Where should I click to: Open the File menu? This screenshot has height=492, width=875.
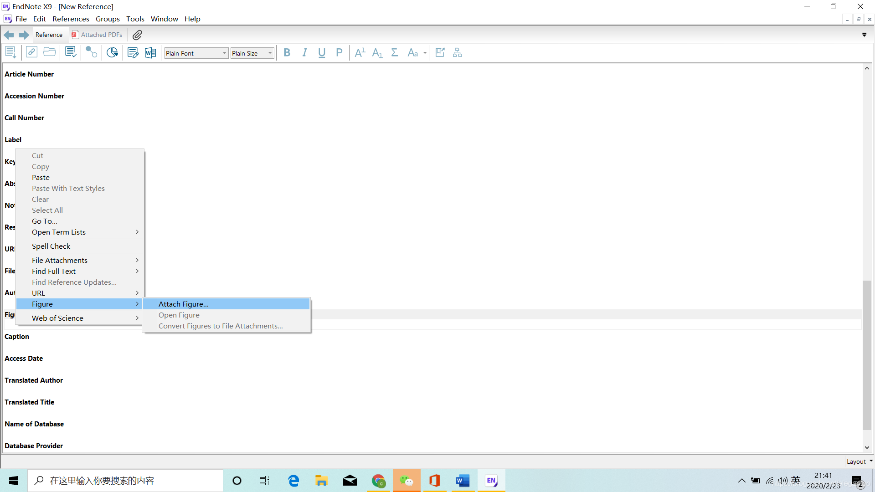click(21, 19)
